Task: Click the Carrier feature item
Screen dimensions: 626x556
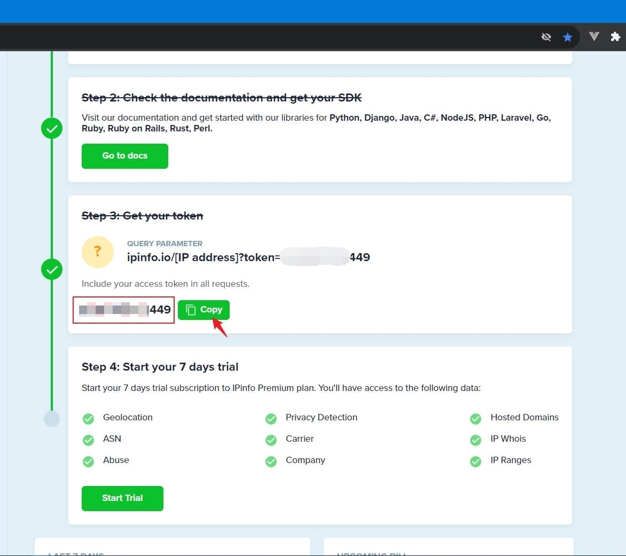Action: pos(300,438)
